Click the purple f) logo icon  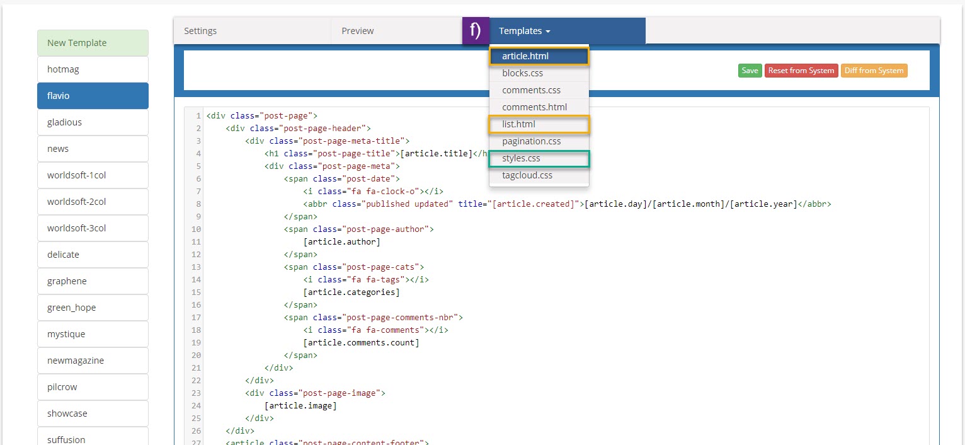476,31
